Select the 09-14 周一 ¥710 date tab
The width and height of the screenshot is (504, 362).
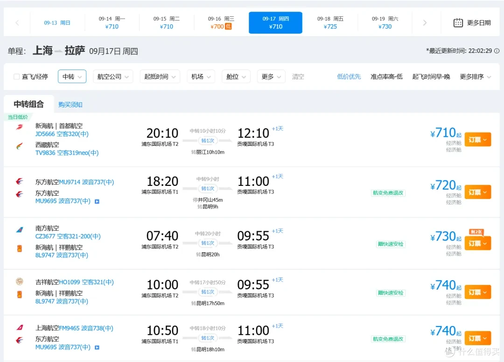click(112, 23)
